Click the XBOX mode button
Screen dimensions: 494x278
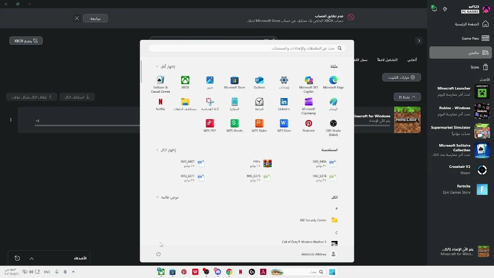[26, 41]
